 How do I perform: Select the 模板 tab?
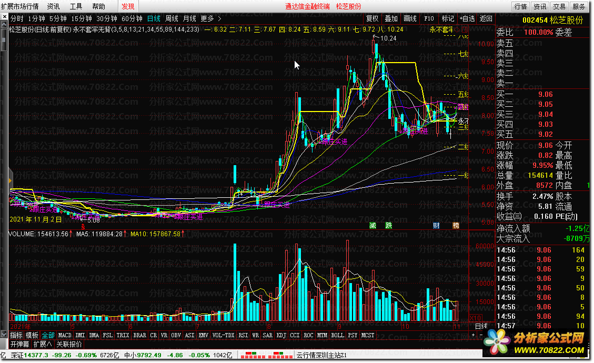tap(32, 335)
